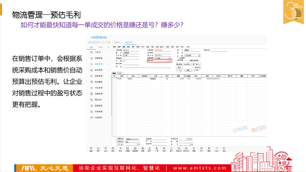Click the Excel导入 button
The height and width of the screenshot is (172, 306).
187,64
